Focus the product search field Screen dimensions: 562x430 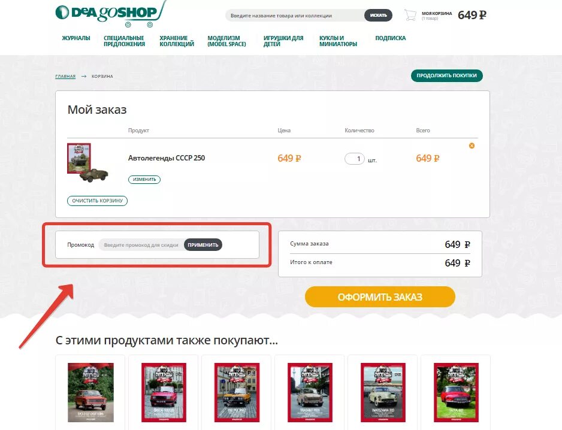click(295, 16)
